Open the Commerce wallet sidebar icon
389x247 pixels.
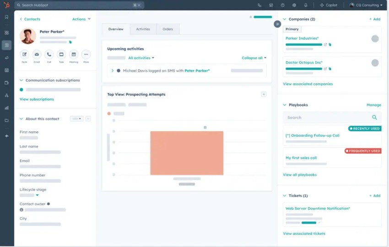(7, 83)
